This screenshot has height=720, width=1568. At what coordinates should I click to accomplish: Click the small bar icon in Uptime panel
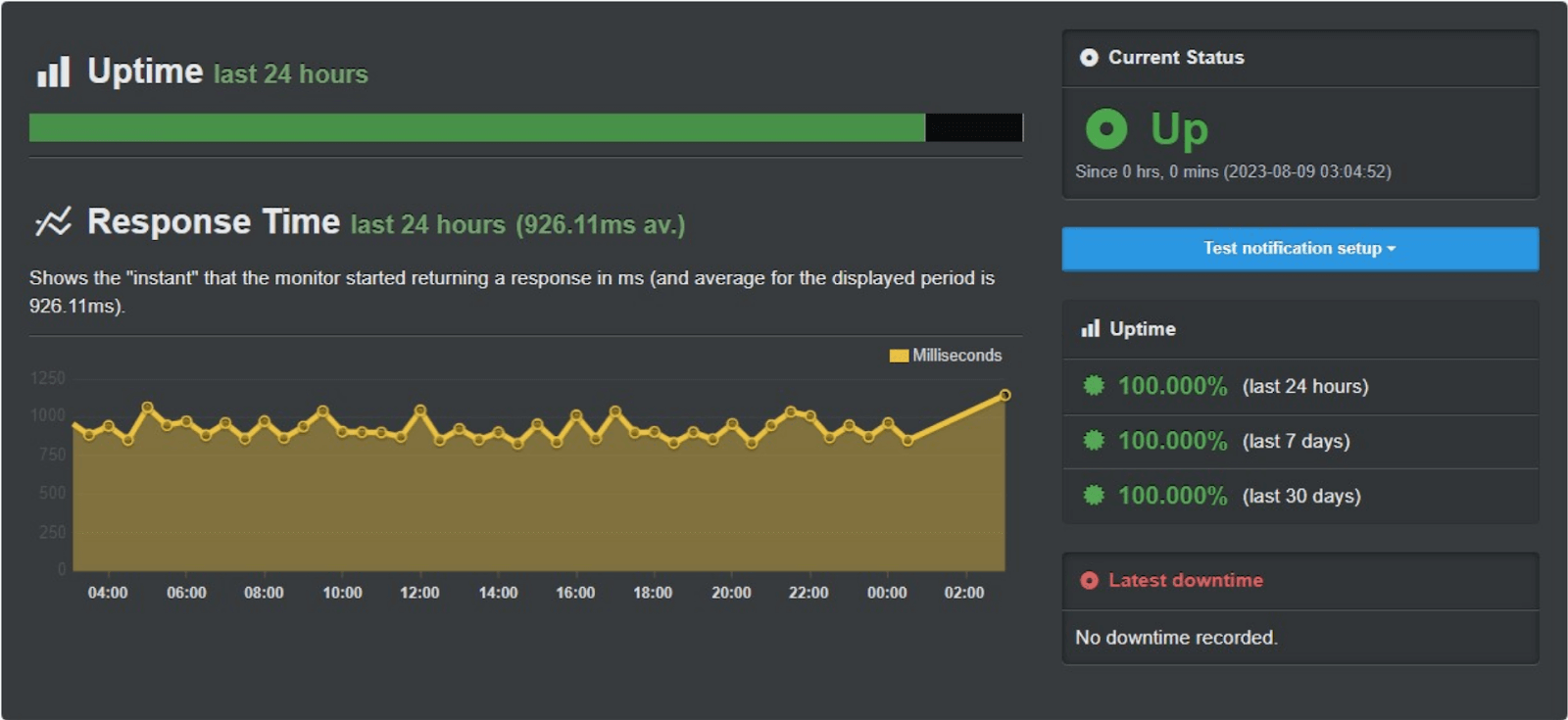click(1090, 328)
